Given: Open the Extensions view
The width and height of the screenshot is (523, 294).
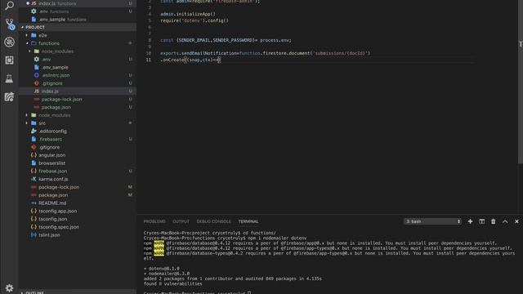Looking at the screenshot, I should pyautogui.click(x=9, y=60).
